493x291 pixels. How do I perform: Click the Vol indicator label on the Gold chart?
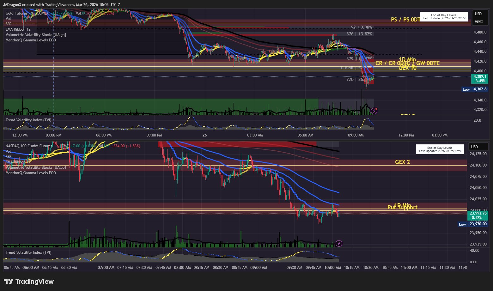click(x=8, y=19)
